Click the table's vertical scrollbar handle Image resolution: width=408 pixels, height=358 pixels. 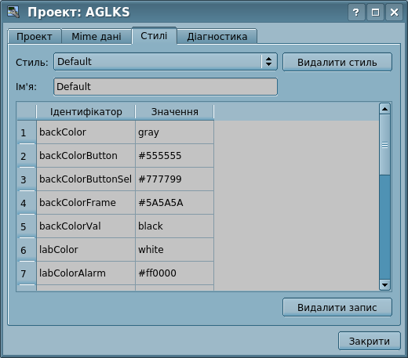[384, 145]
